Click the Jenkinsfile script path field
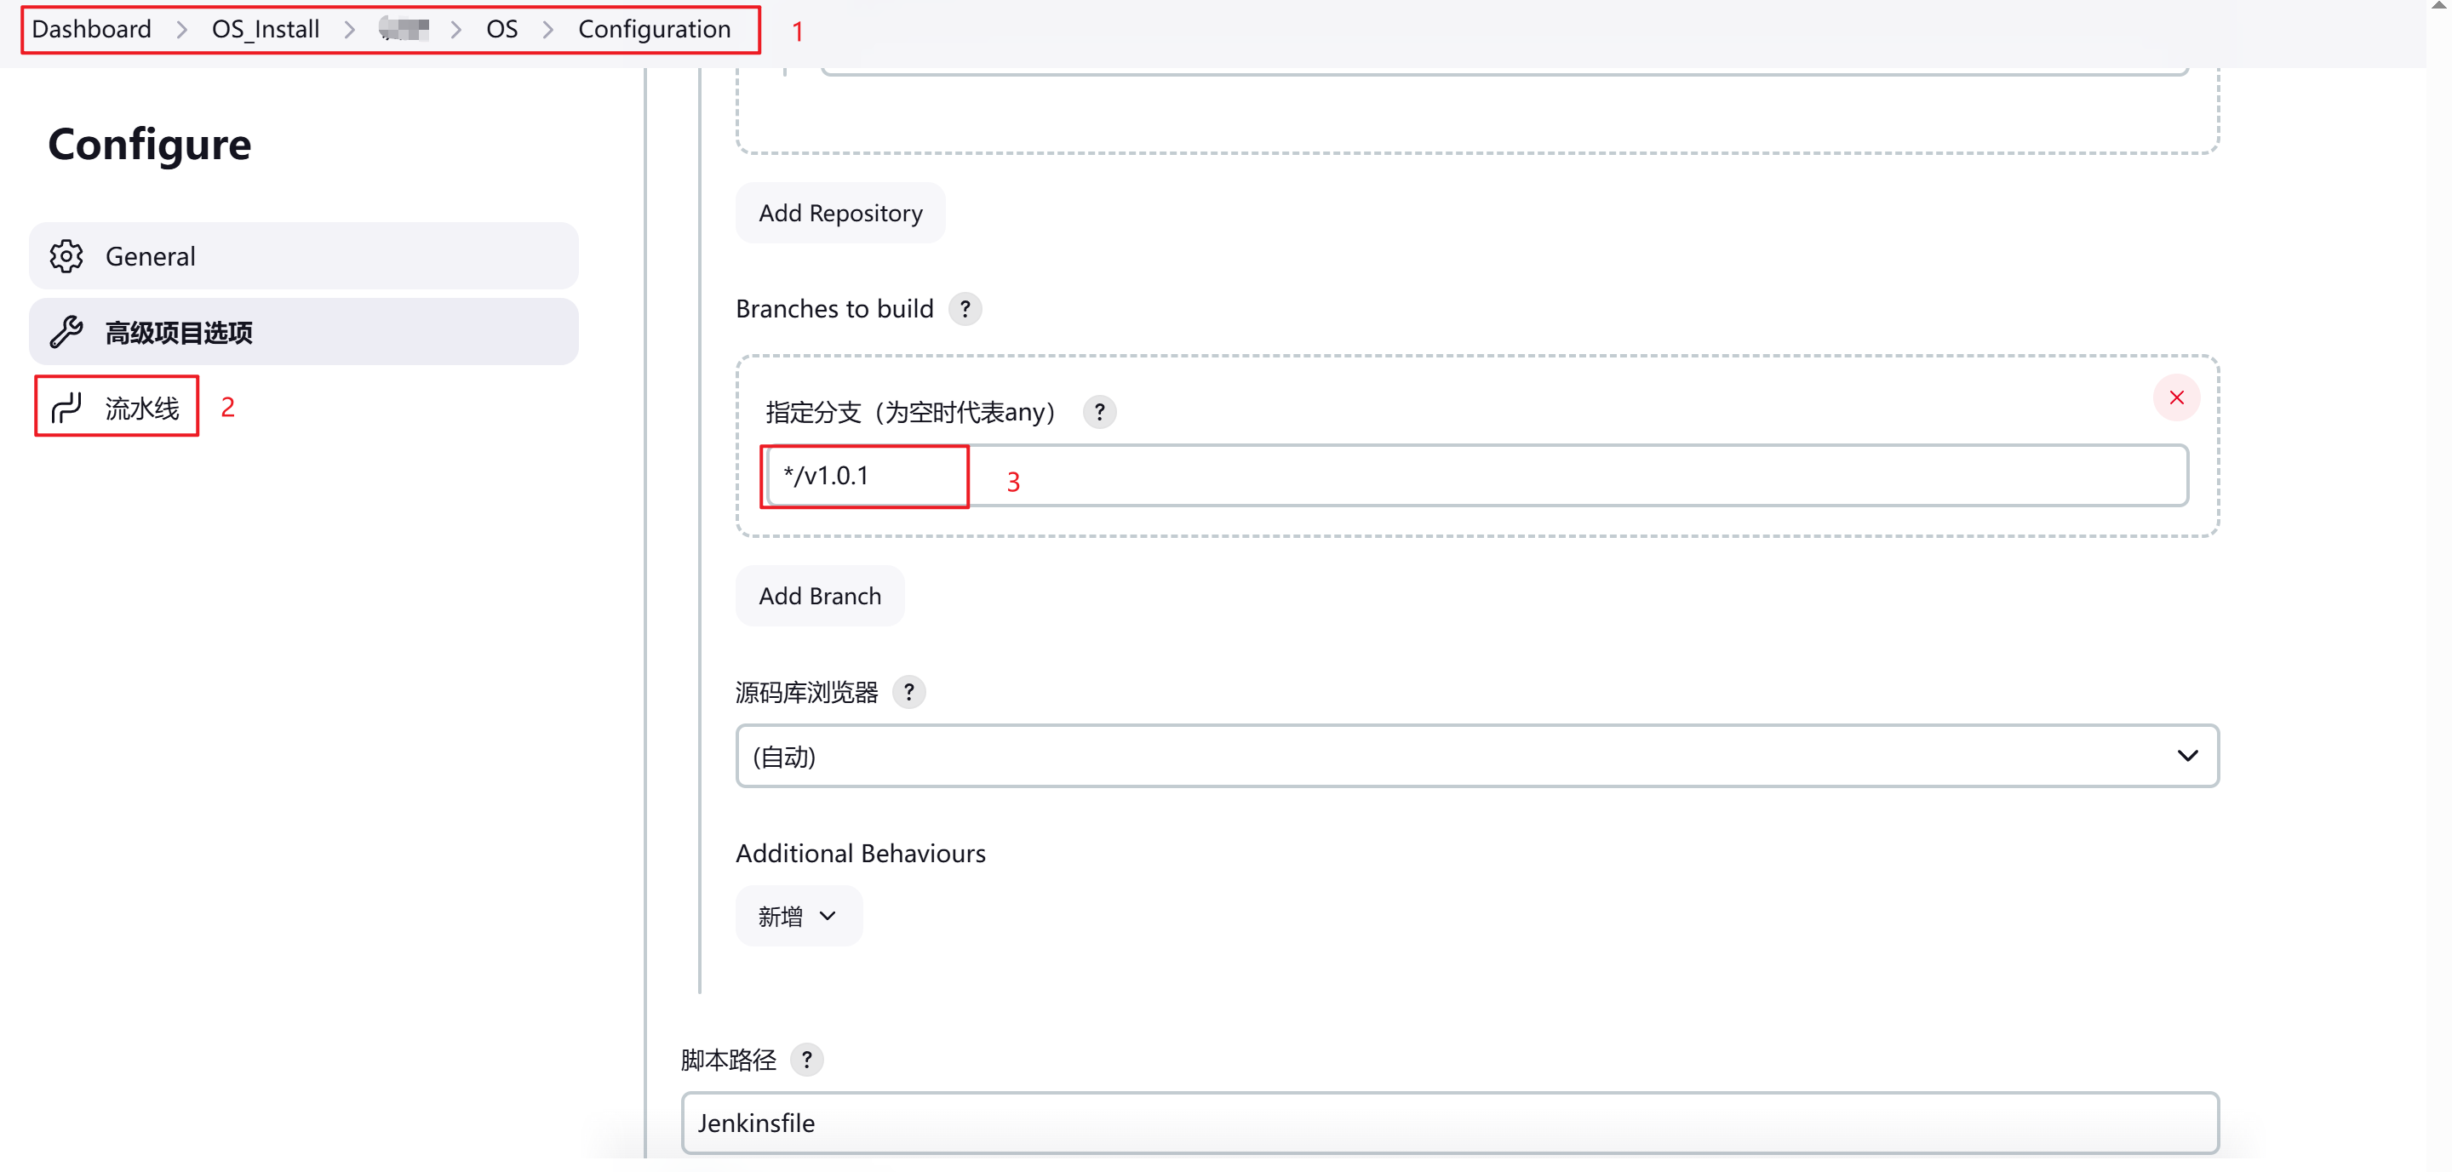 pos(1449,1123)
